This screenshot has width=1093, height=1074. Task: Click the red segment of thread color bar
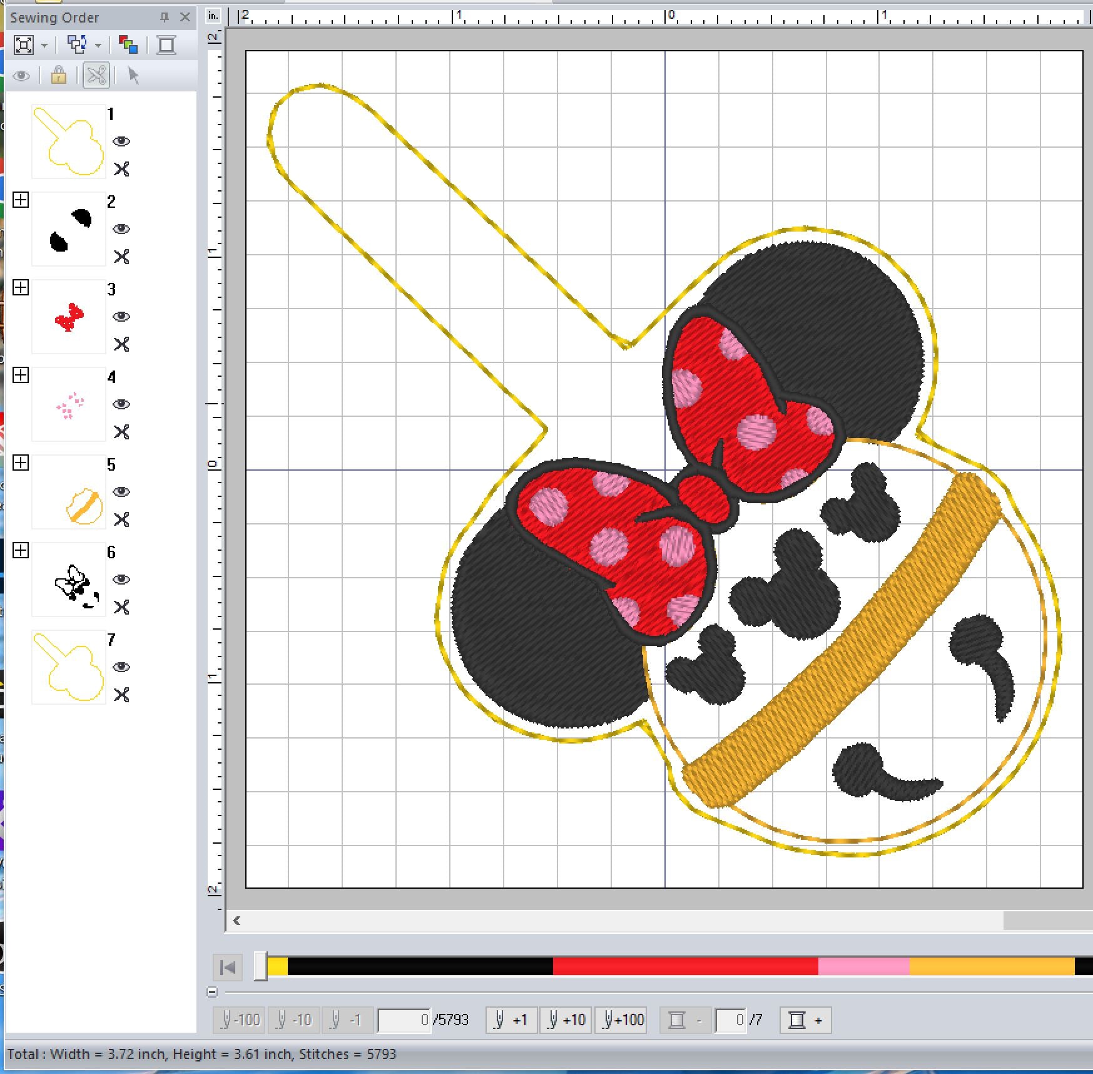[685, 966]
